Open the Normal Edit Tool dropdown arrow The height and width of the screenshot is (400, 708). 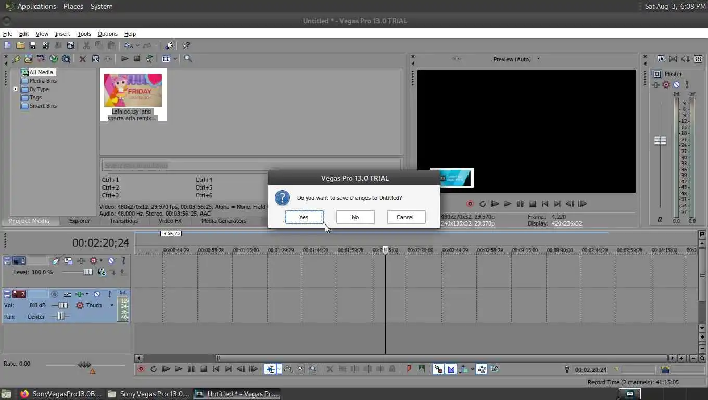point(279,369)
